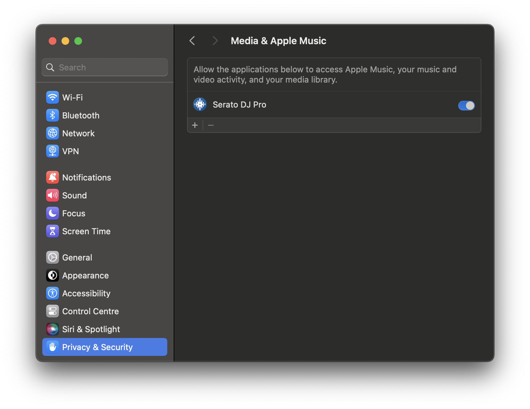Click the Serato DJ Pro name text
The image size is (530, 409).
239,105
